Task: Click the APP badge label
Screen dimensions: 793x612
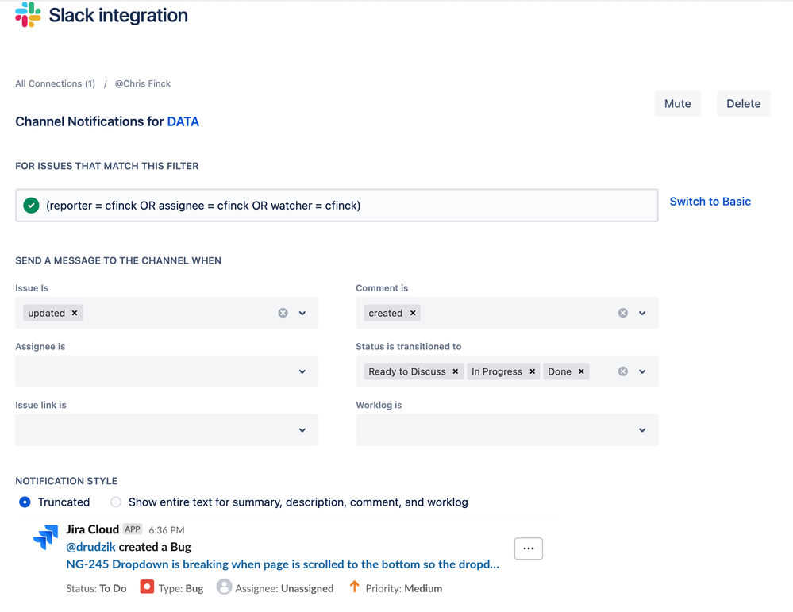Action: (133, 529)
